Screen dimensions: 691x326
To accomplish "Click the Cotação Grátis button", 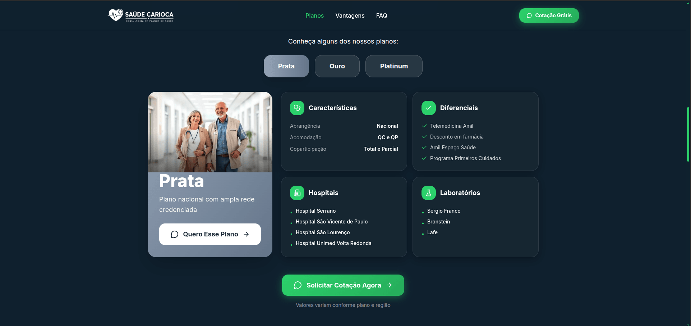I will coord(549,15).
